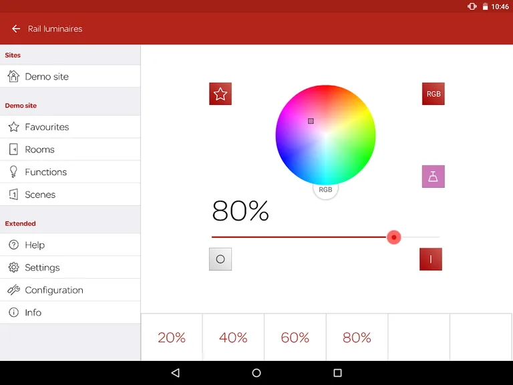The height and width of the screenshot is (385, 513).
Task: Open Rooms in the sidebar
Action: (70, 149)
